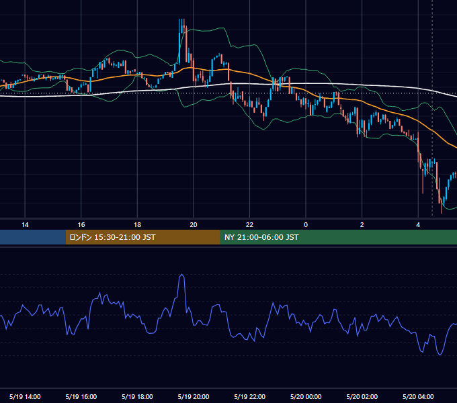Click the upper time axis label 18
This screenshot has height=403, width=457.
(137, 225)
